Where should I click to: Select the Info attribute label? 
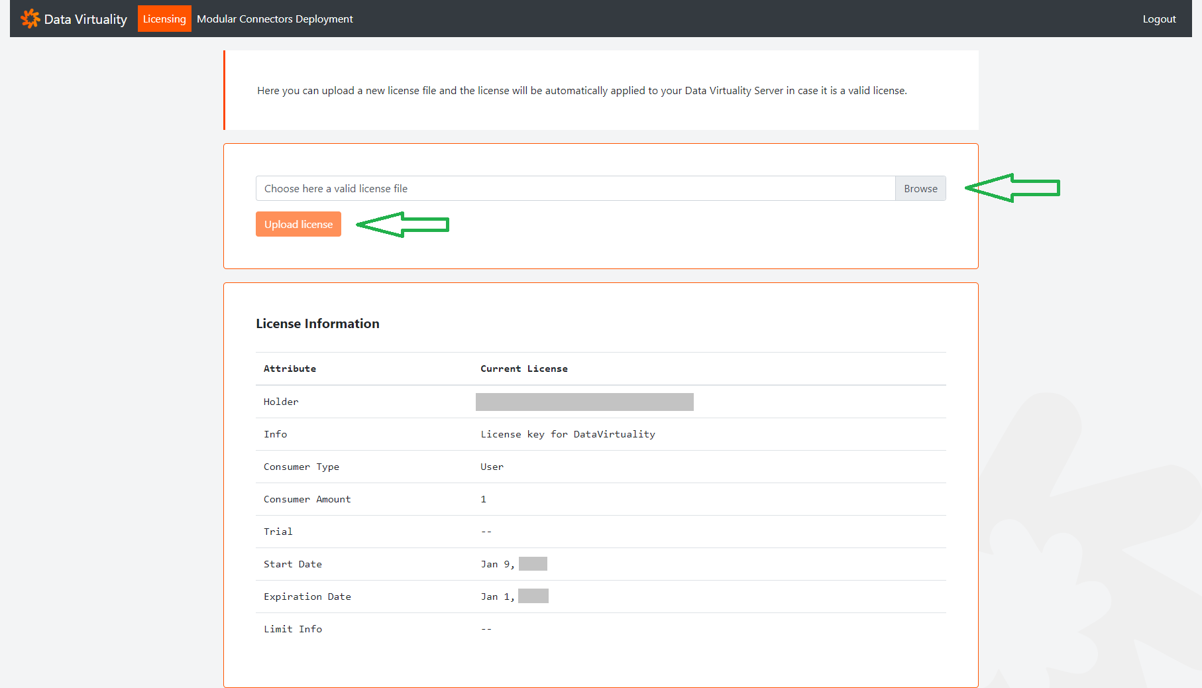click(x=275, y=434)
